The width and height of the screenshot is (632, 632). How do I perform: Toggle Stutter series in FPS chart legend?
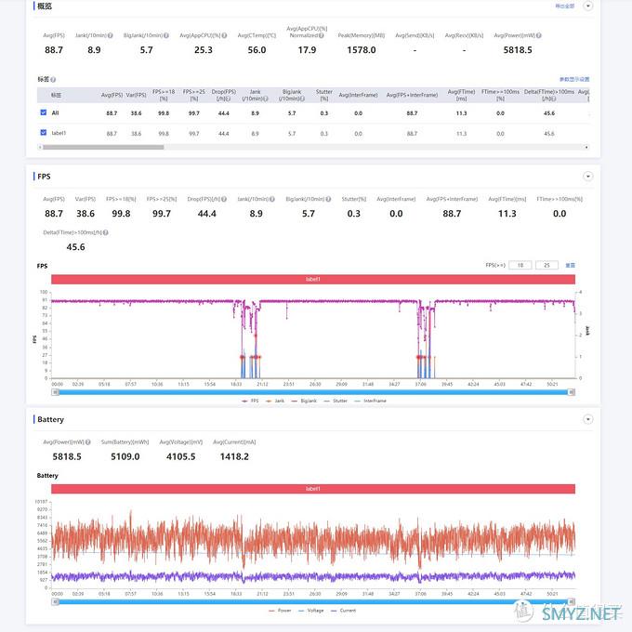pos(336,401)
